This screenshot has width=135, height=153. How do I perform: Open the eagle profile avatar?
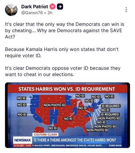pos(11,9)
